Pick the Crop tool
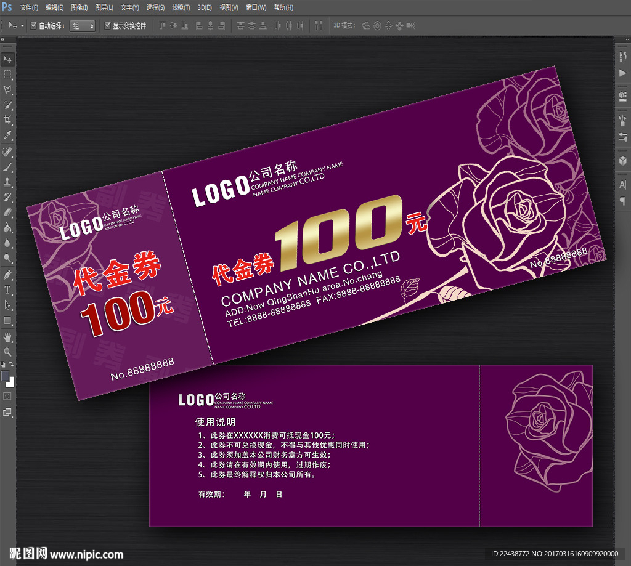 point(7,119)
